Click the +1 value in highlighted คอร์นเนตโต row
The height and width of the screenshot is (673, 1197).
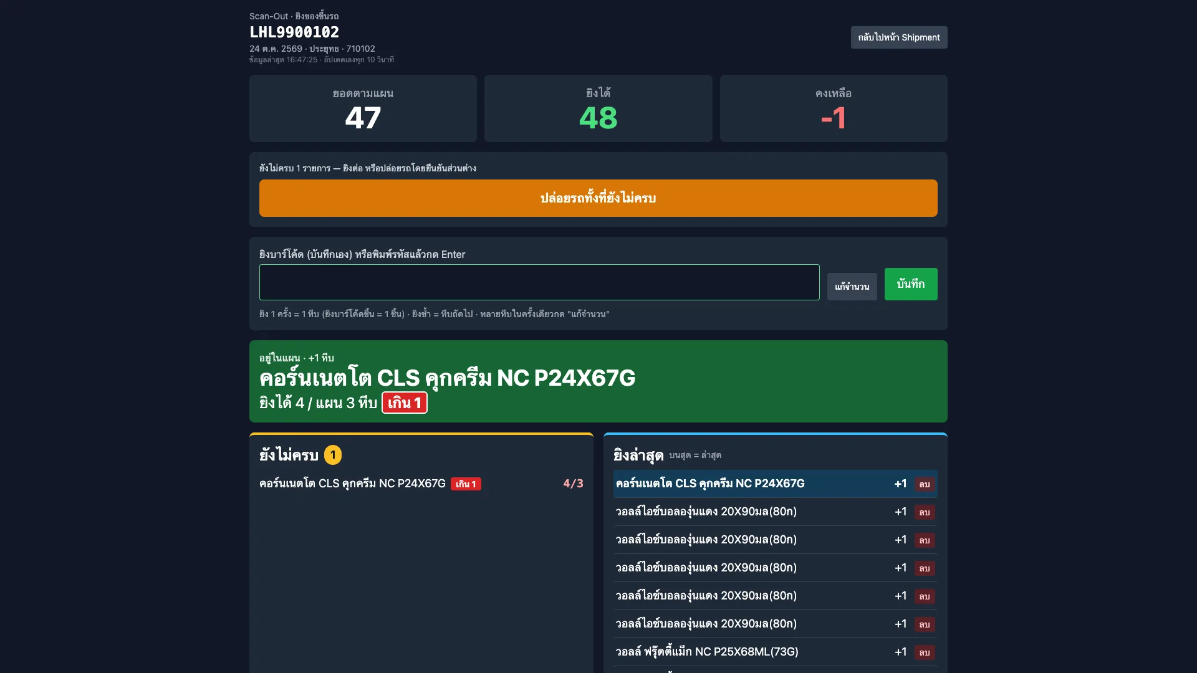click(x=900, y=484)
